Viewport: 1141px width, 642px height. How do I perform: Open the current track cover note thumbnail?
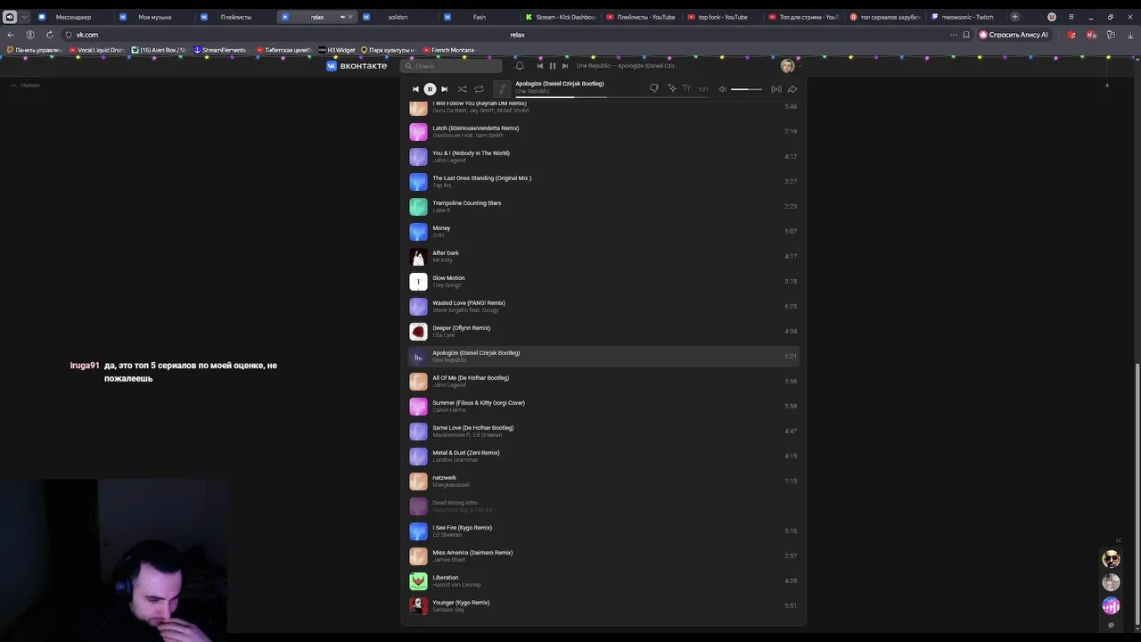[502, 88]
